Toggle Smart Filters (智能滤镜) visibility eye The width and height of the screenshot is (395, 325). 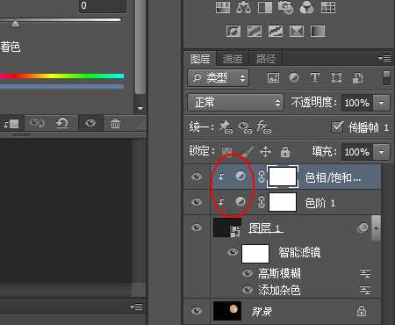click(233, 252)
